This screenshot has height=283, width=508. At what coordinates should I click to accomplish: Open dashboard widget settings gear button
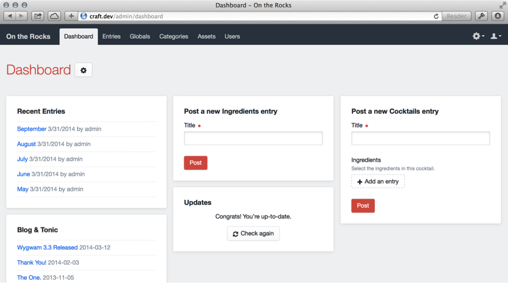[83, 70]
